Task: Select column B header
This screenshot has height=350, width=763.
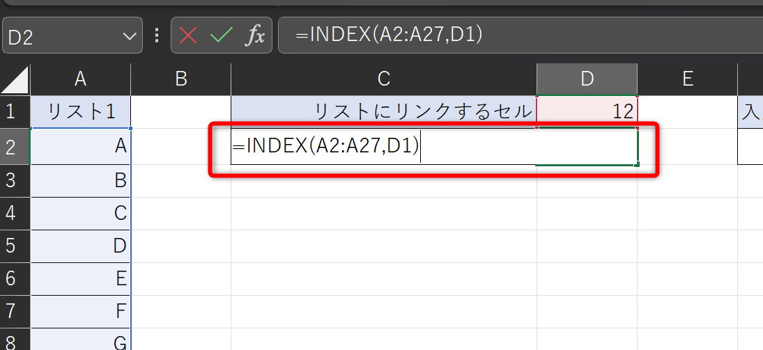Action: [x=181, y=79]
